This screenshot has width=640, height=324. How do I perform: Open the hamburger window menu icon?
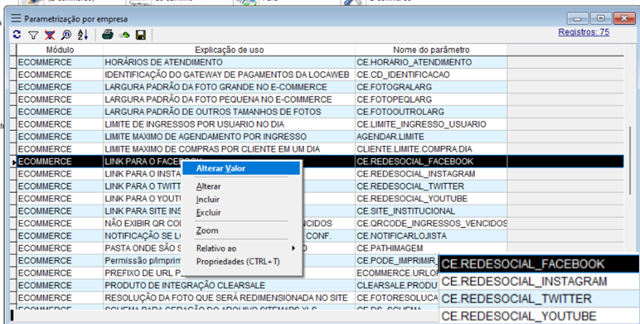[x=16, y=18]
